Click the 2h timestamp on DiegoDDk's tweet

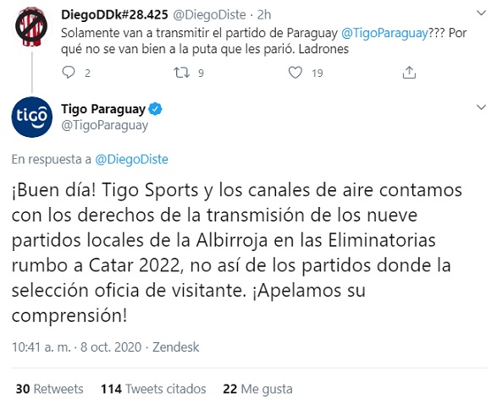tap(263, 14)
